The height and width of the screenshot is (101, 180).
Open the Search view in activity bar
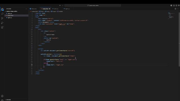(2, 14)
